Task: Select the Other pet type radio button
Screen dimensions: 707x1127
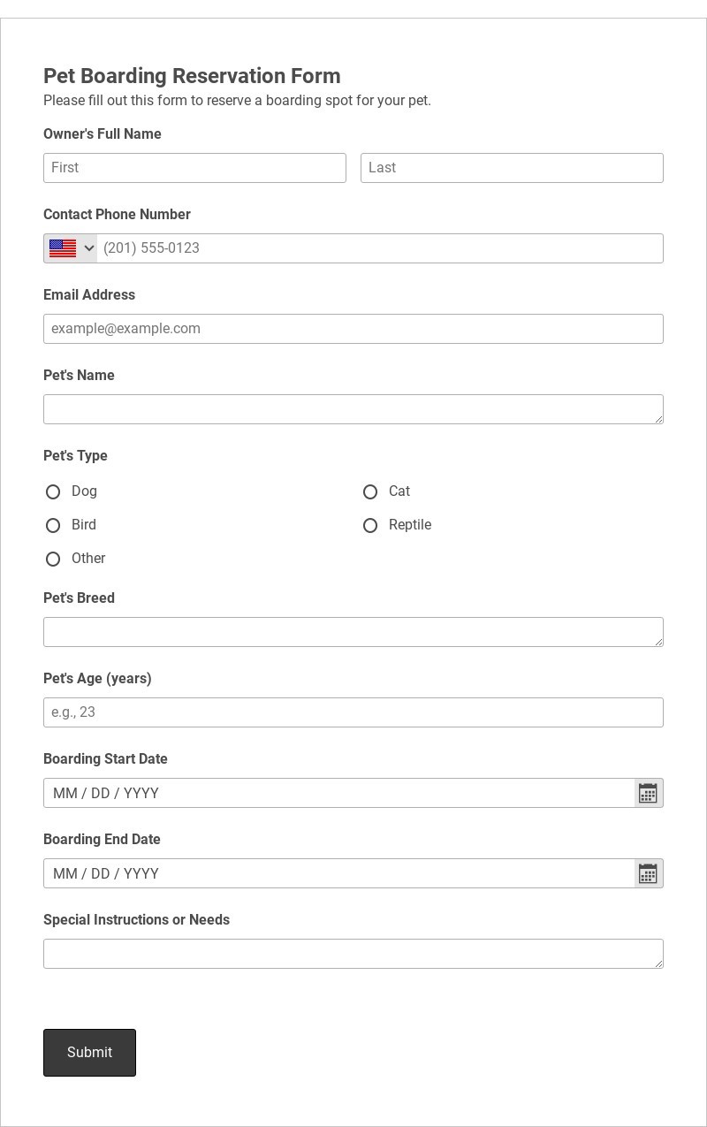Action: pyautogui.click(x=53, y=559)
